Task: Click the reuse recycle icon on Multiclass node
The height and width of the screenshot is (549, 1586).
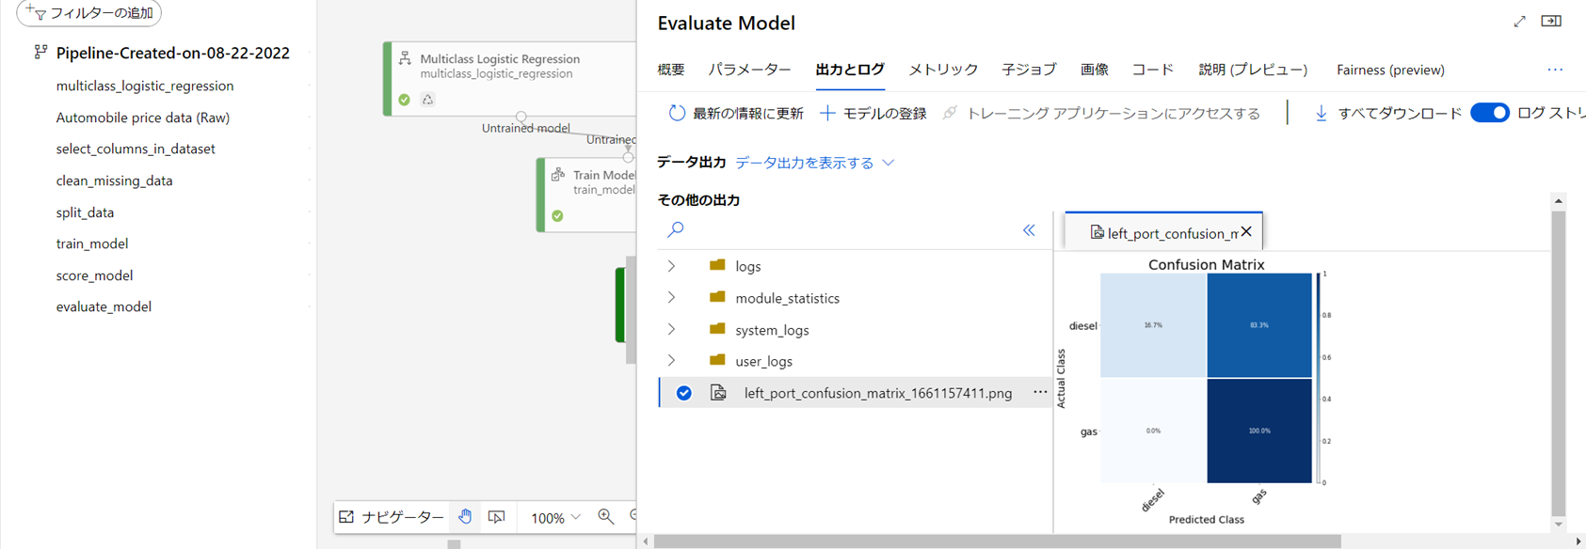Action: pyautogui.click(x=427, y=100)
